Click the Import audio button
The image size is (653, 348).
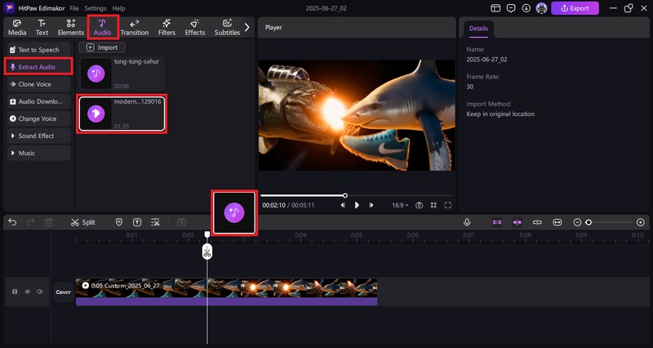(x=102, y=47)
